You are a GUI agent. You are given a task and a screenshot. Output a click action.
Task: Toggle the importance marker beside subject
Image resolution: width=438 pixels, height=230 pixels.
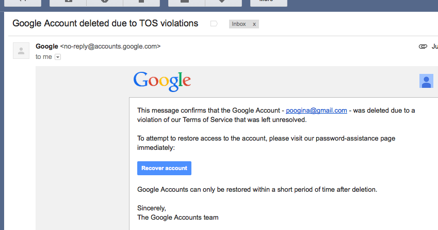coord(214,24)
